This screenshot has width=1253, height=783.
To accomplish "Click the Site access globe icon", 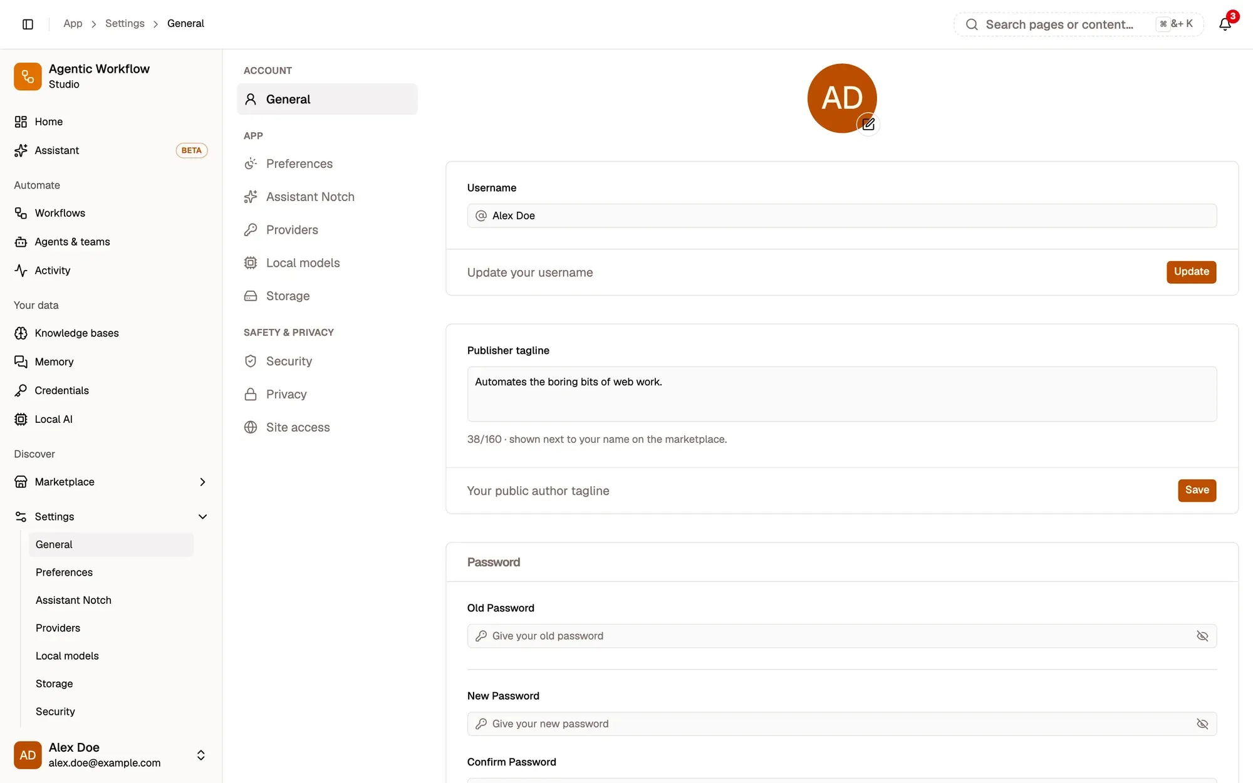I will [251, 427].
